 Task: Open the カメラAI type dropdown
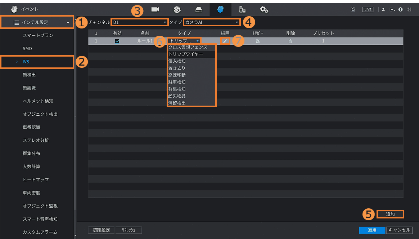click(x=211, y=22)
